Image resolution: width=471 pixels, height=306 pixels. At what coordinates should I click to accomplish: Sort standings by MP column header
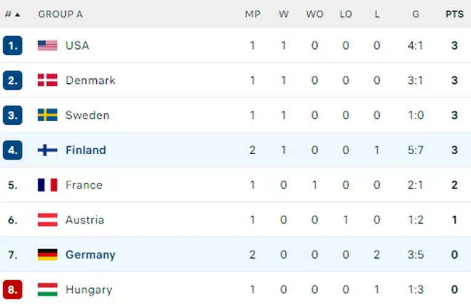pyautogui.click(x=253, y=14)
